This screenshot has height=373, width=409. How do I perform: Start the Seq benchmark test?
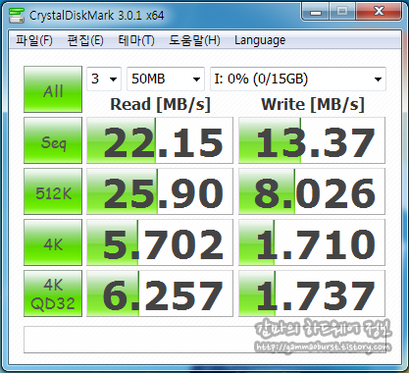pyautogui.click(x=53, y=140)
